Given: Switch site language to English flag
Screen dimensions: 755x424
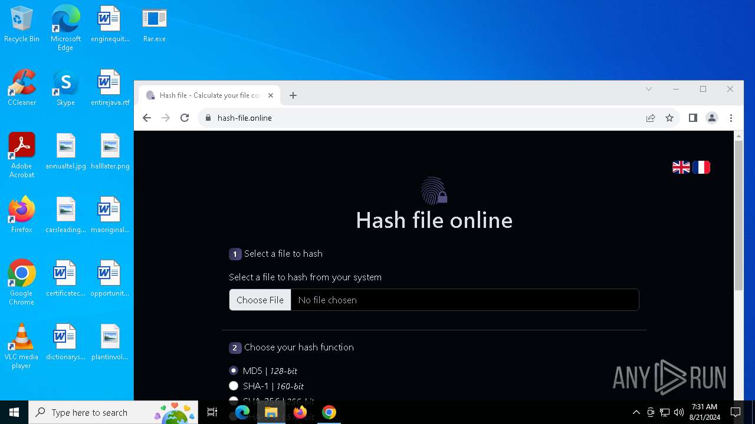Looking at the screenshot, I should click(681, 167).
